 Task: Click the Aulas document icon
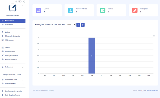click(2, 32)
